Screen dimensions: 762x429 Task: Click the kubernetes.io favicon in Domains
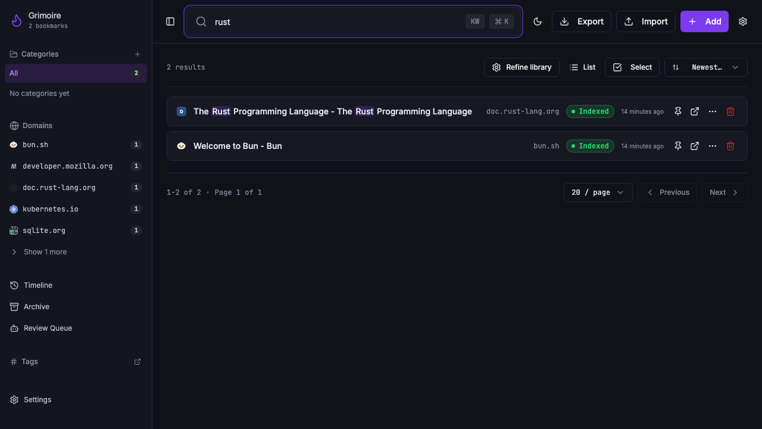(14, 209)
